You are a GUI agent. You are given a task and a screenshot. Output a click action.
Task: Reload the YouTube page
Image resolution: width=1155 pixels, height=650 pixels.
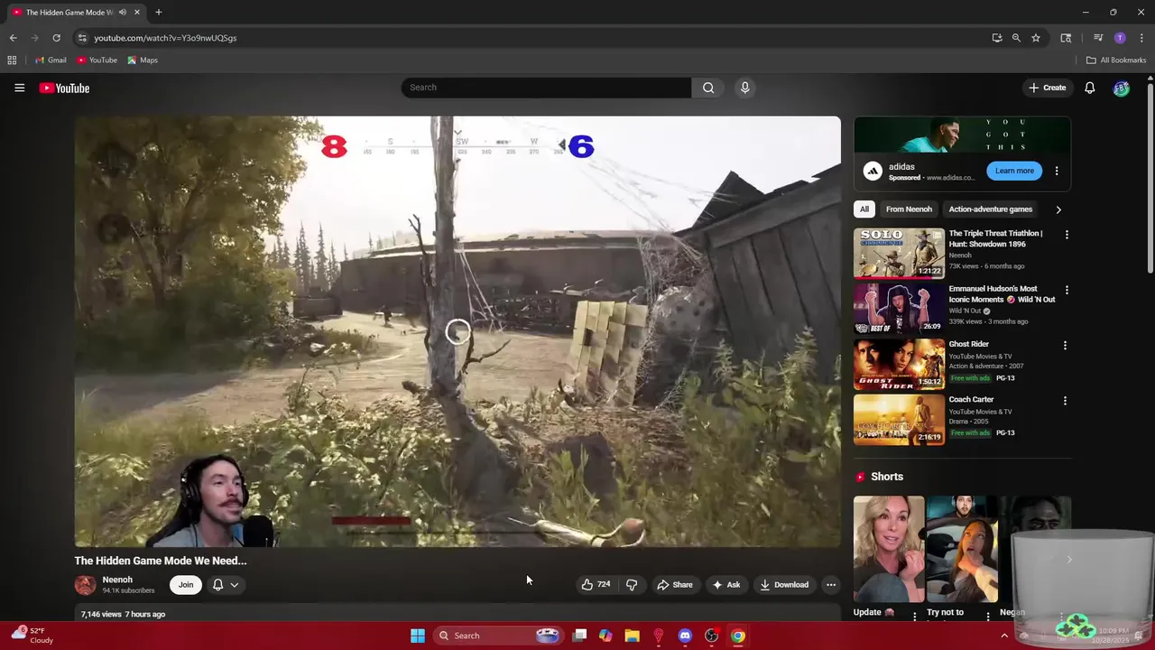point(56,38)
